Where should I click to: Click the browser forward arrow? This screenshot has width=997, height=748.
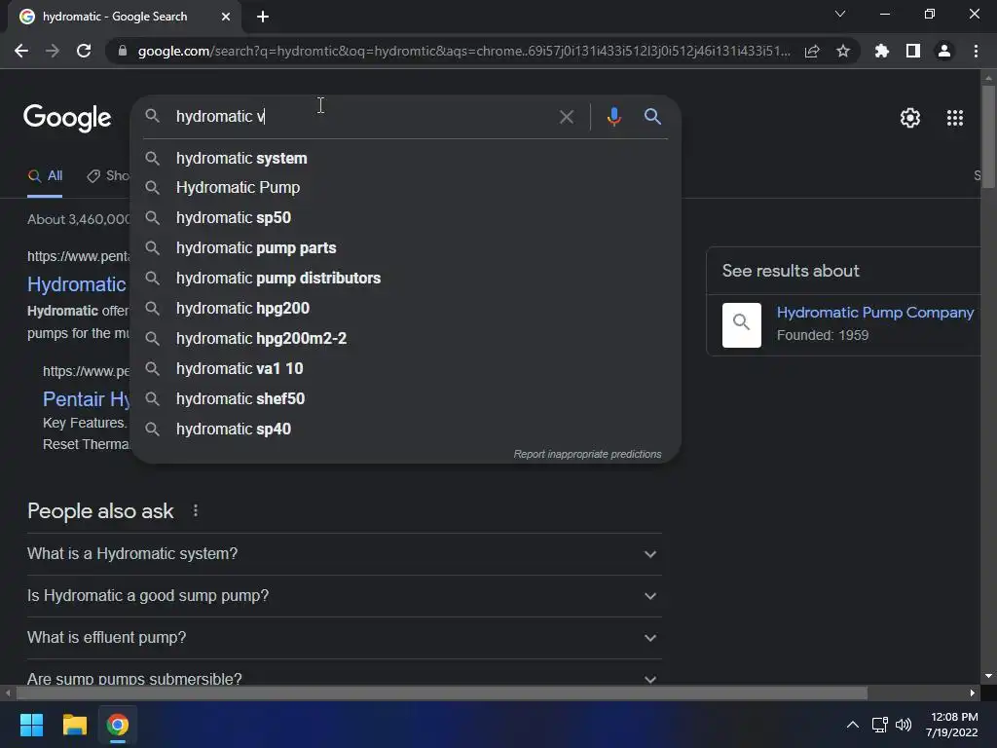click(53, 51)
